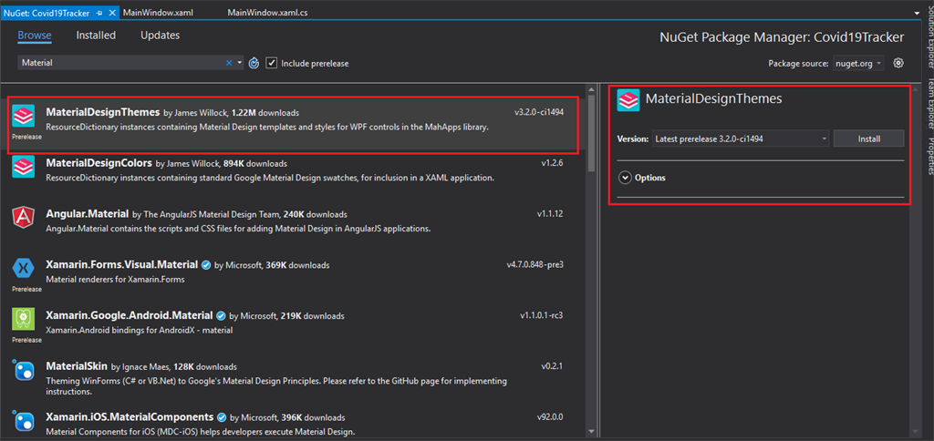Open the Version dropdown in details pane
Screen dimensions: 934x441
click(741, 138)
